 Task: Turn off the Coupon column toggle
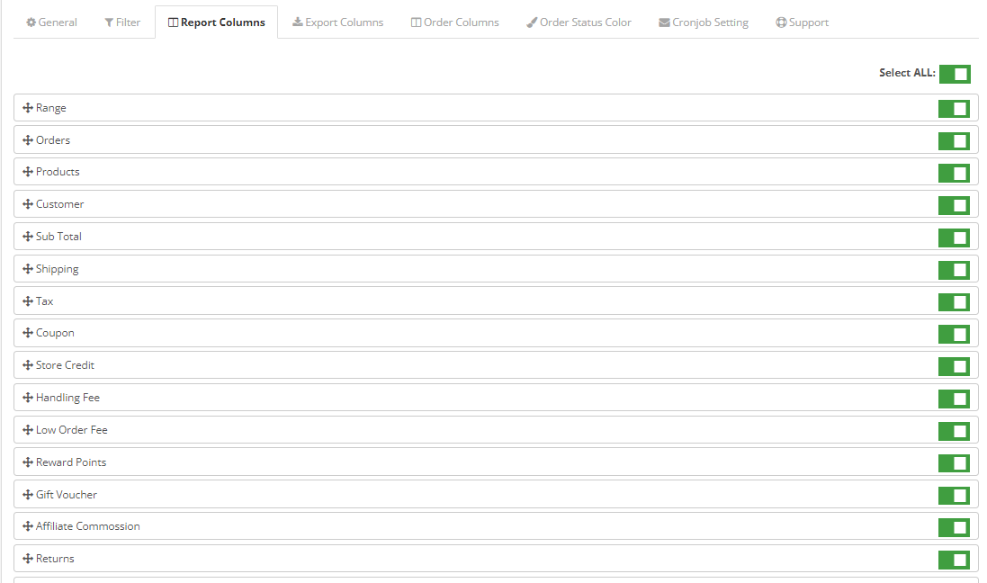coord(954,335)
